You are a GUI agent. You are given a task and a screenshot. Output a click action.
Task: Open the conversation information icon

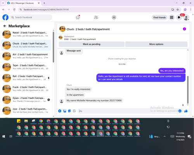(x=184, y=29)
